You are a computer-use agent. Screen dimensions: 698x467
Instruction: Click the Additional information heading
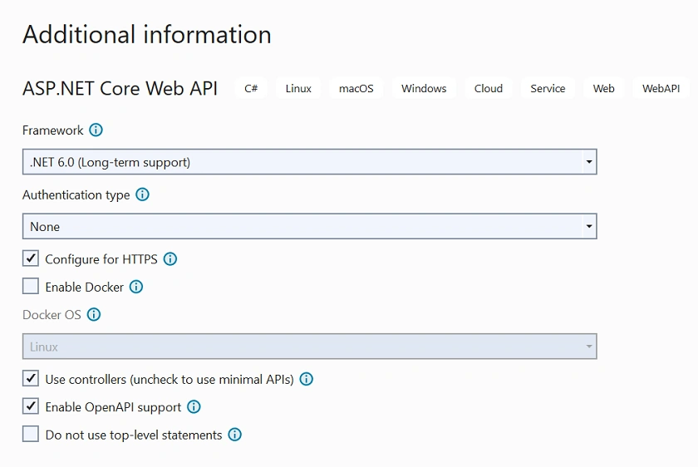coord(147,34)
